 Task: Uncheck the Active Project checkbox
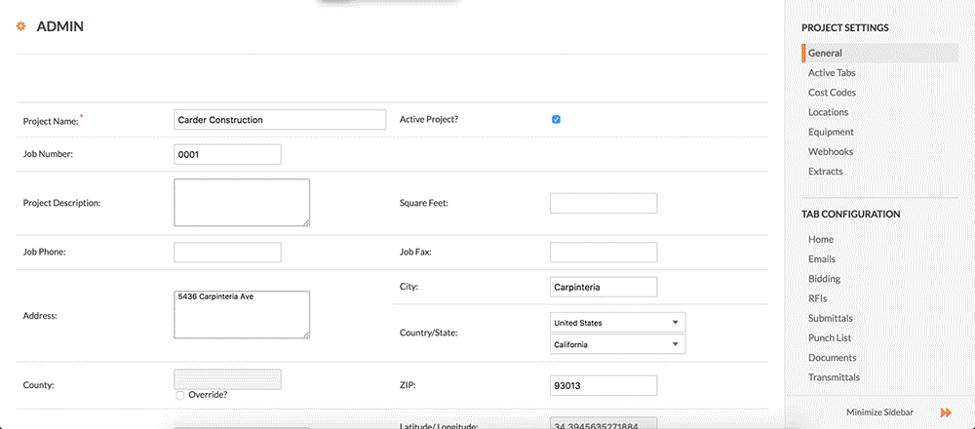556,119
